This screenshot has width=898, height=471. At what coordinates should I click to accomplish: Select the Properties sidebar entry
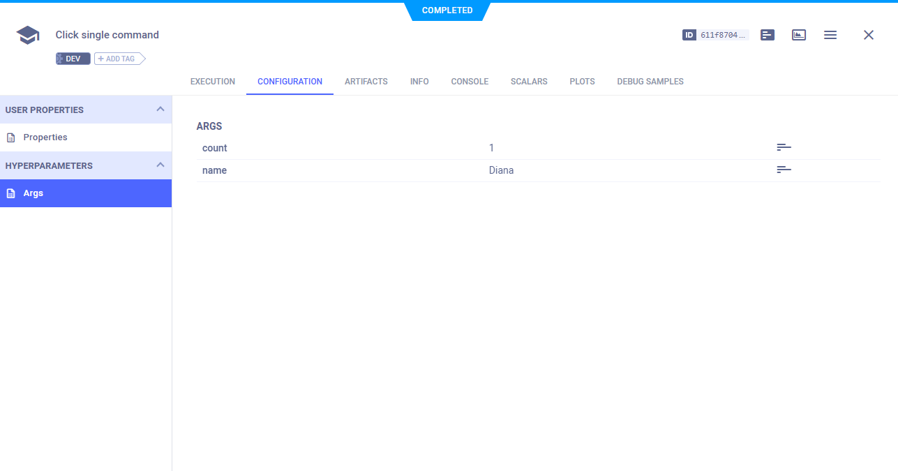pyautogui.click(x=46, y=137)
